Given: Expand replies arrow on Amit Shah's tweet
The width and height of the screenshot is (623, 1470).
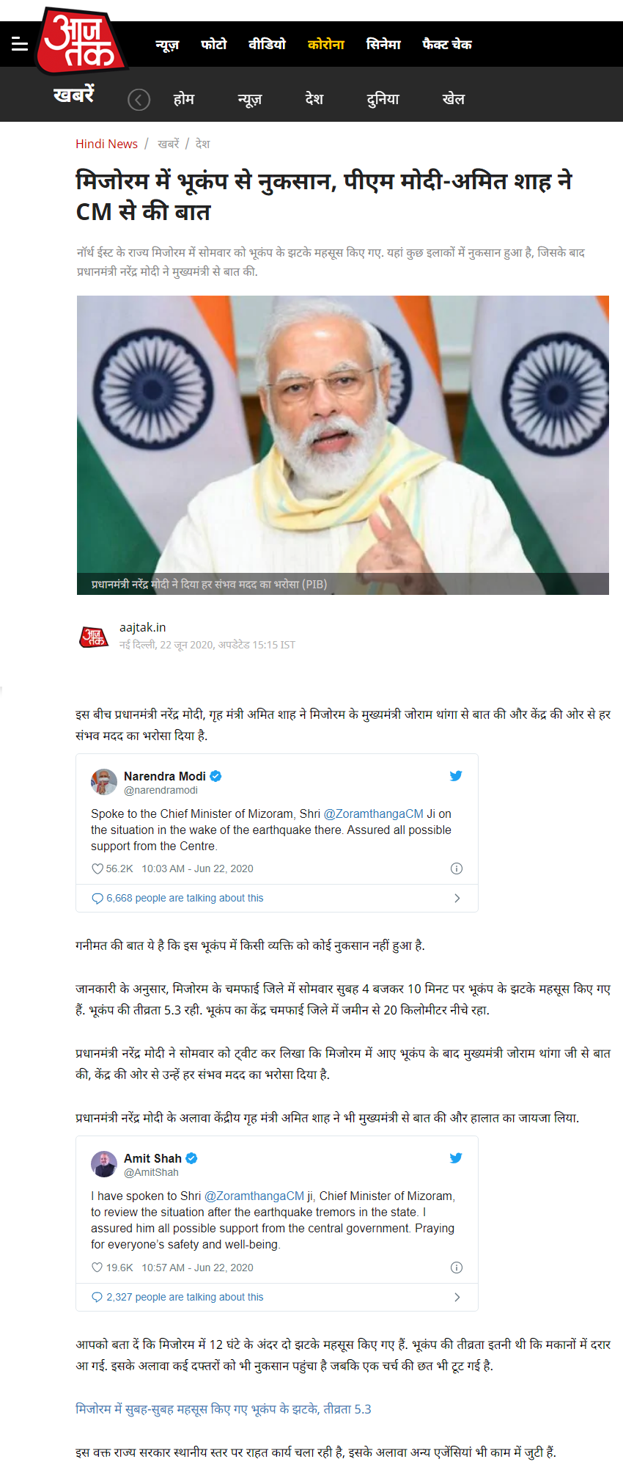Looking at the screenshot, I should pyautogui.click(x=457, y=1297).
